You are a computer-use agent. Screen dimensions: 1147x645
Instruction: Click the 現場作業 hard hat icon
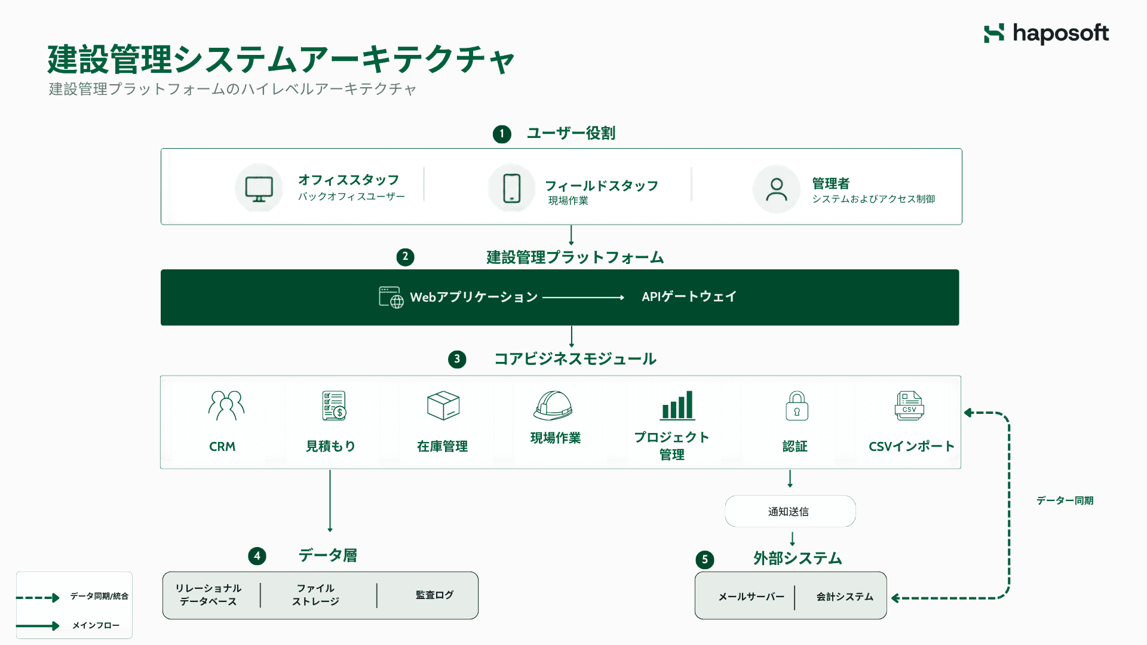[553, 406]
